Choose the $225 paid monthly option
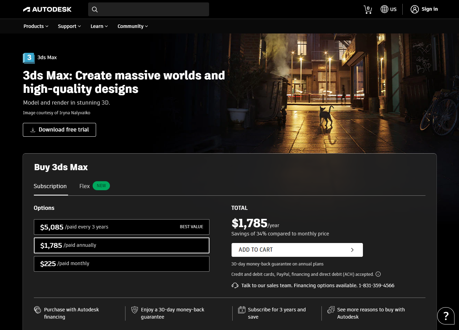The image size is (459, 330). 121,264
